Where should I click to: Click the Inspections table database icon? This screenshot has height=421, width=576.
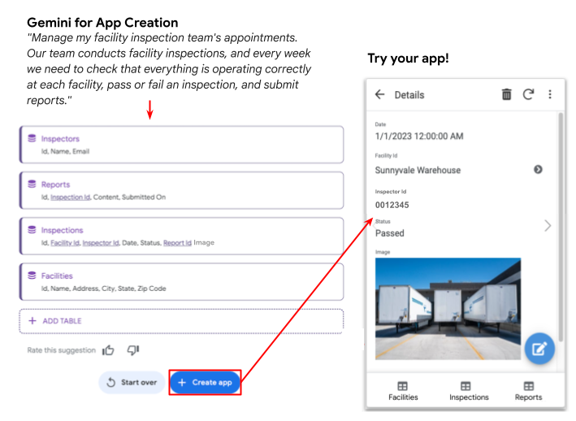(x=32, y=230)
